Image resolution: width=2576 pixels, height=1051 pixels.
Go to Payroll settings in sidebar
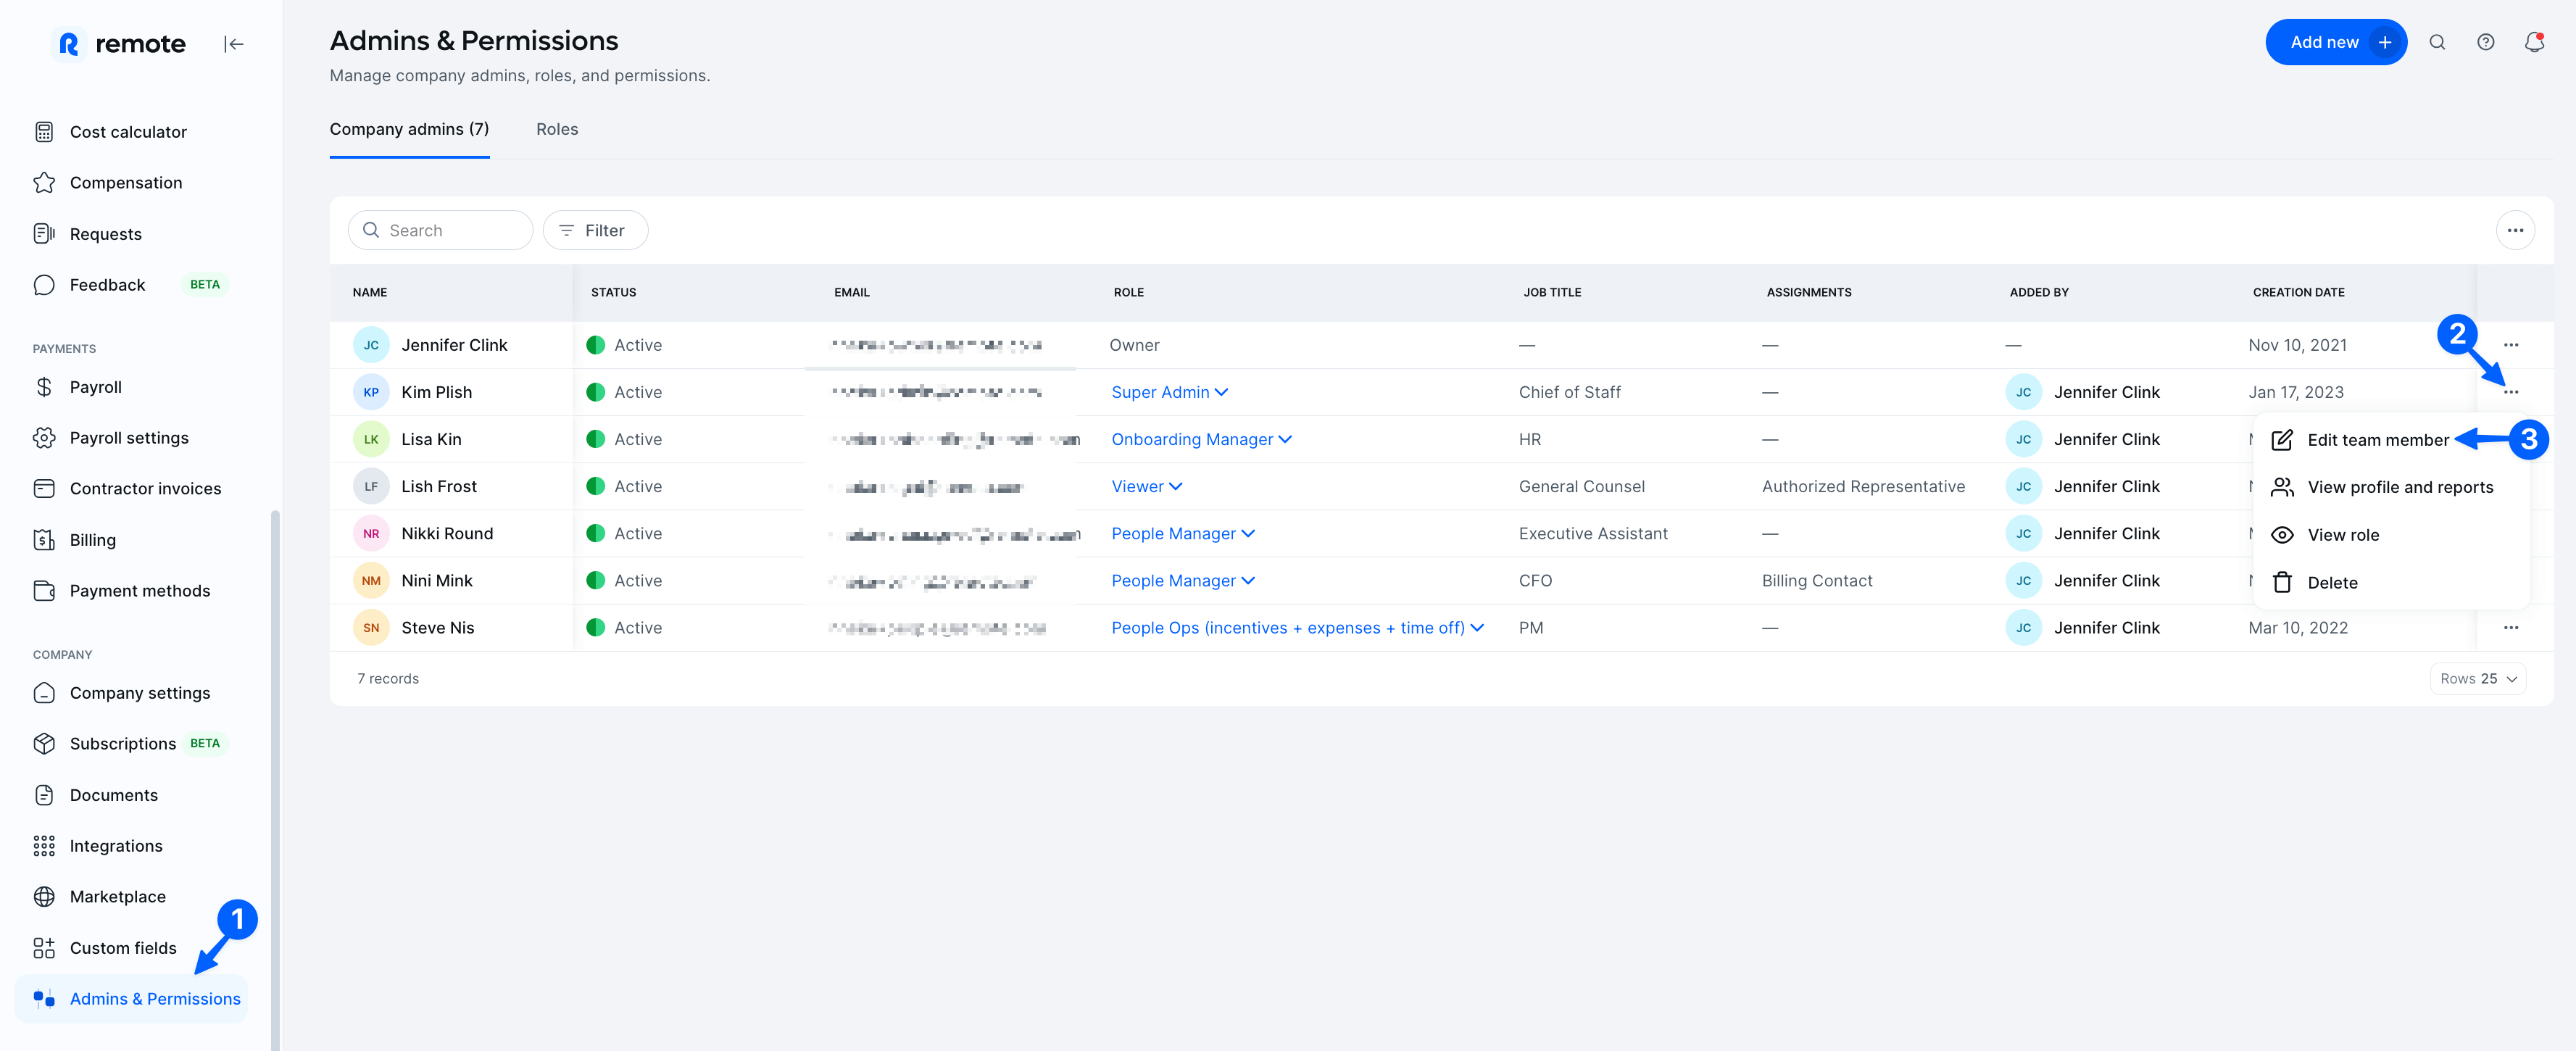[128, 438]
